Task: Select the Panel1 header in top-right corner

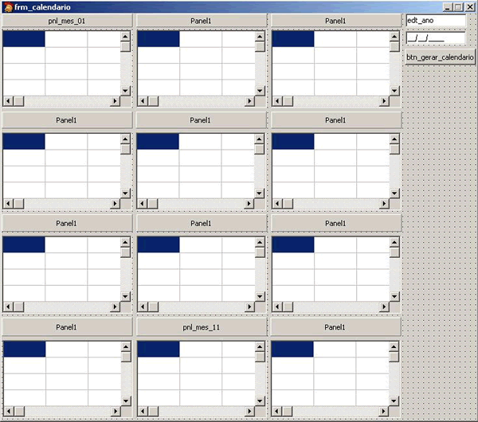Action: pos(335,21)
